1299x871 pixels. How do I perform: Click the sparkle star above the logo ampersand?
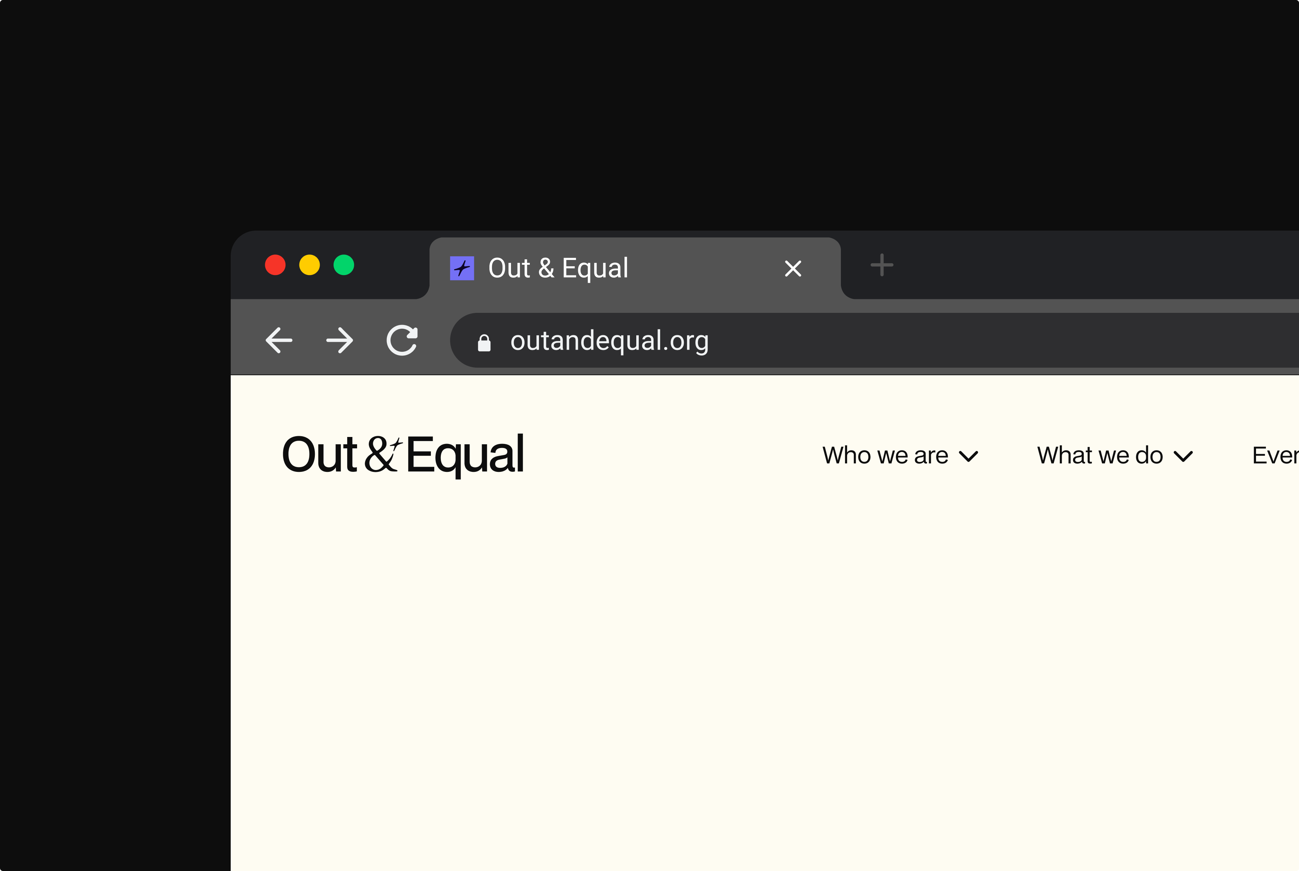pos(396,444)
